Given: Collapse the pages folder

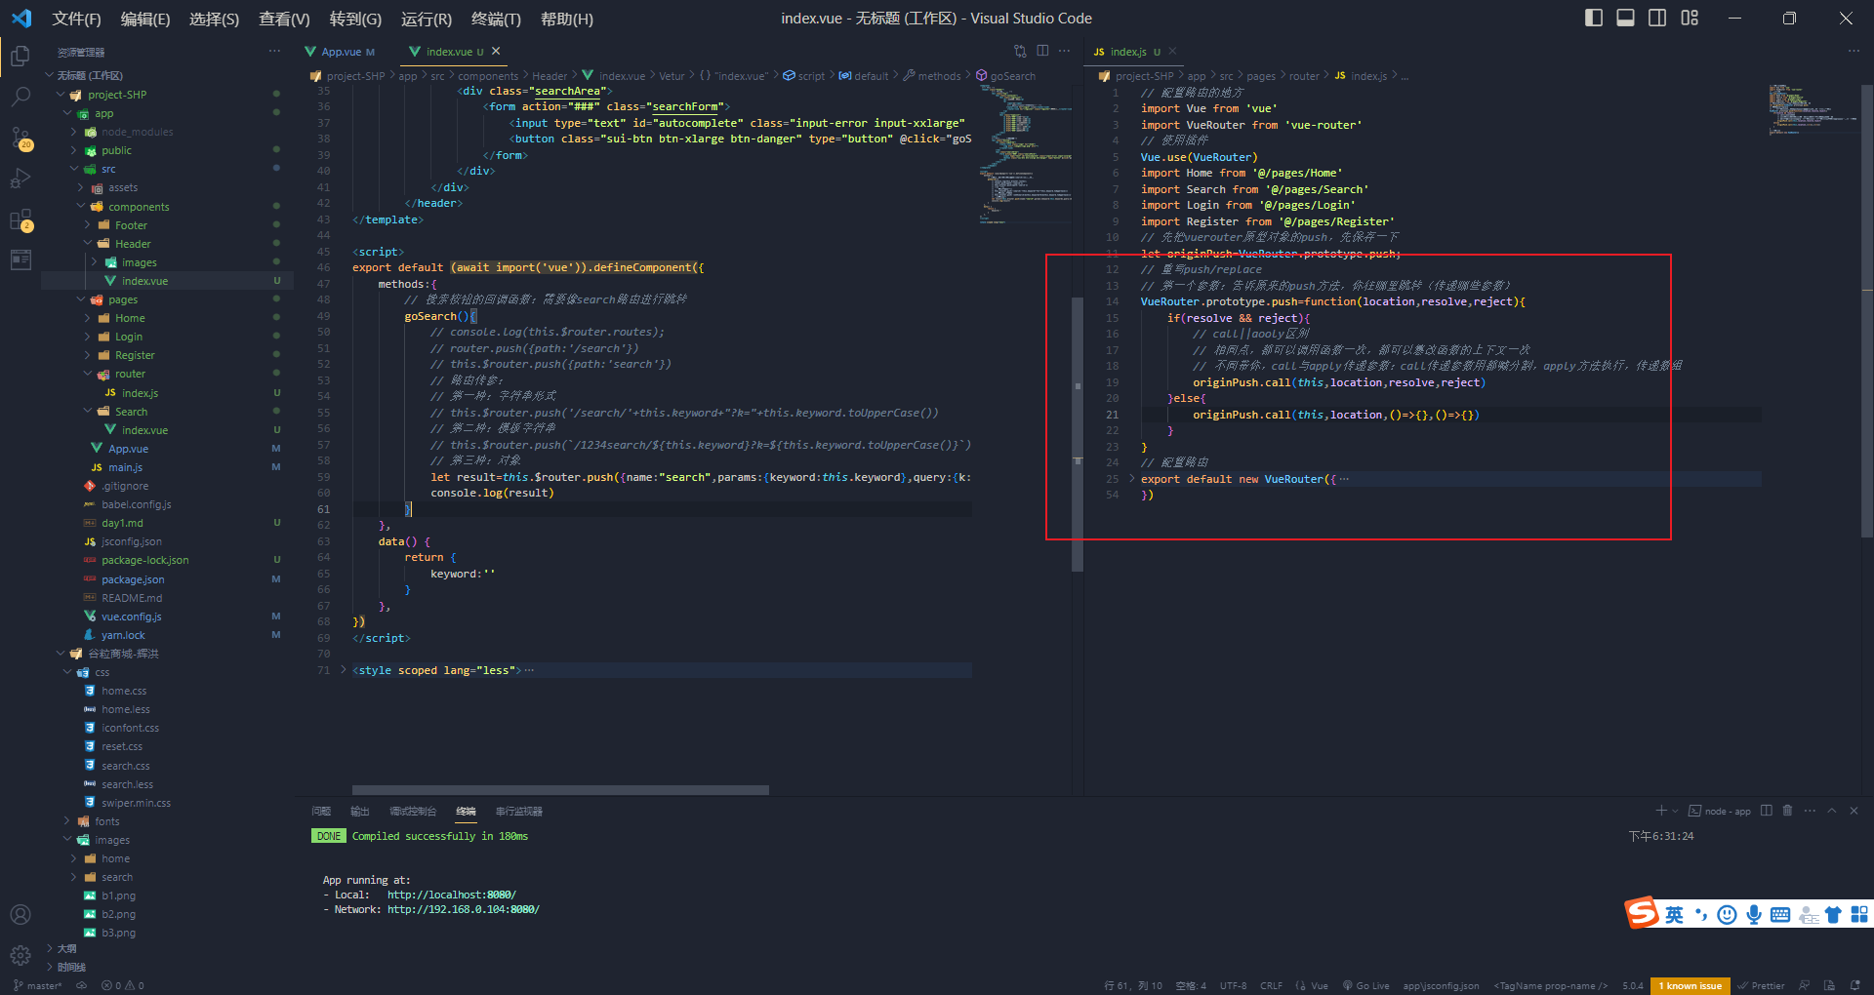Looking at the screenshot, I should pyautogui.click(x=123, y=299).
